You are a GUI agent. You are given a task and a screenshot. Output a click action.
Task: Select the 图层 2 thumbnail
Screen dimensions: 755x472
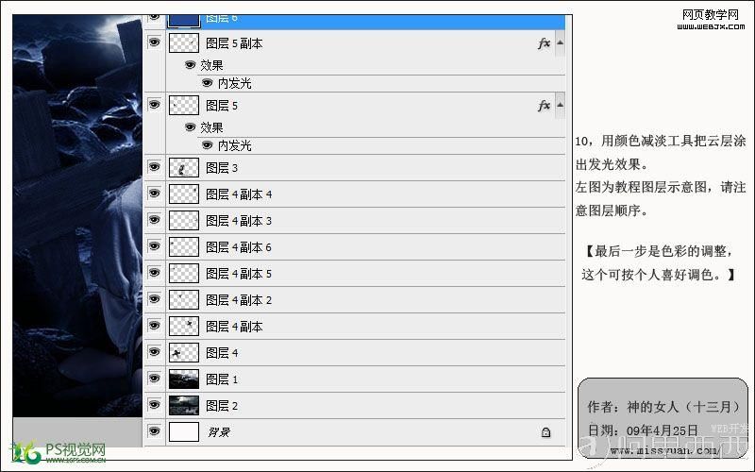tap(184, 406)
